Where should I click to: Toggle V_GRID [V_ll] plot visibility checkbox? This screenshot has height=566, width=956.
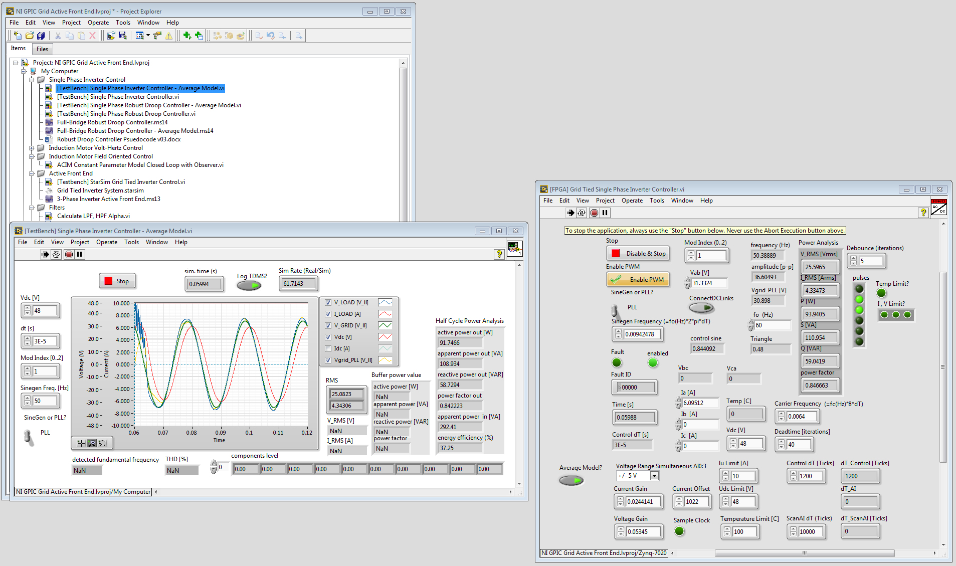[x=328, y=325]
